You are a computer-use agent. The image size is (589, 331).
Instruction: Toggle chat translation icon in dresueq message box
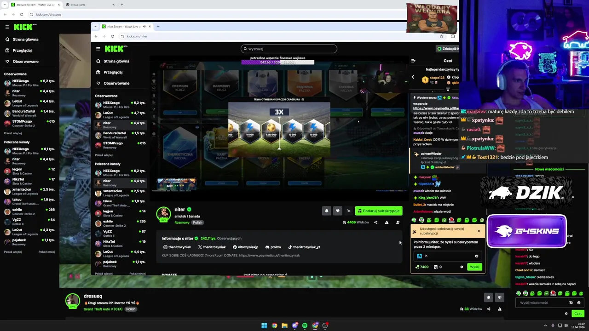pos(571,302)
